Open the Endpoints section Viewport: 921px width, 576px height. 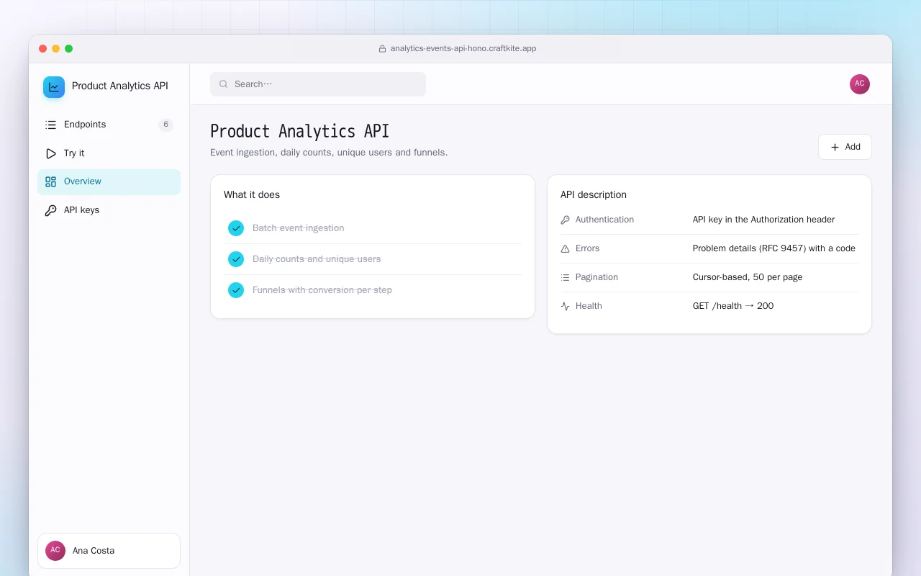(109, 125)
